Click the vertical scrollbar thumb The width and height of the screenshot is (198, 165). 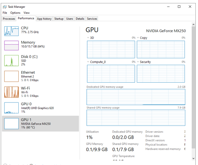(194, 88)
